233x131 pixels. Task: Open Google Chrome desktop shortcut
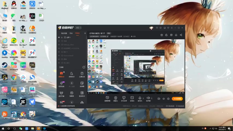[x=14, y=79]
